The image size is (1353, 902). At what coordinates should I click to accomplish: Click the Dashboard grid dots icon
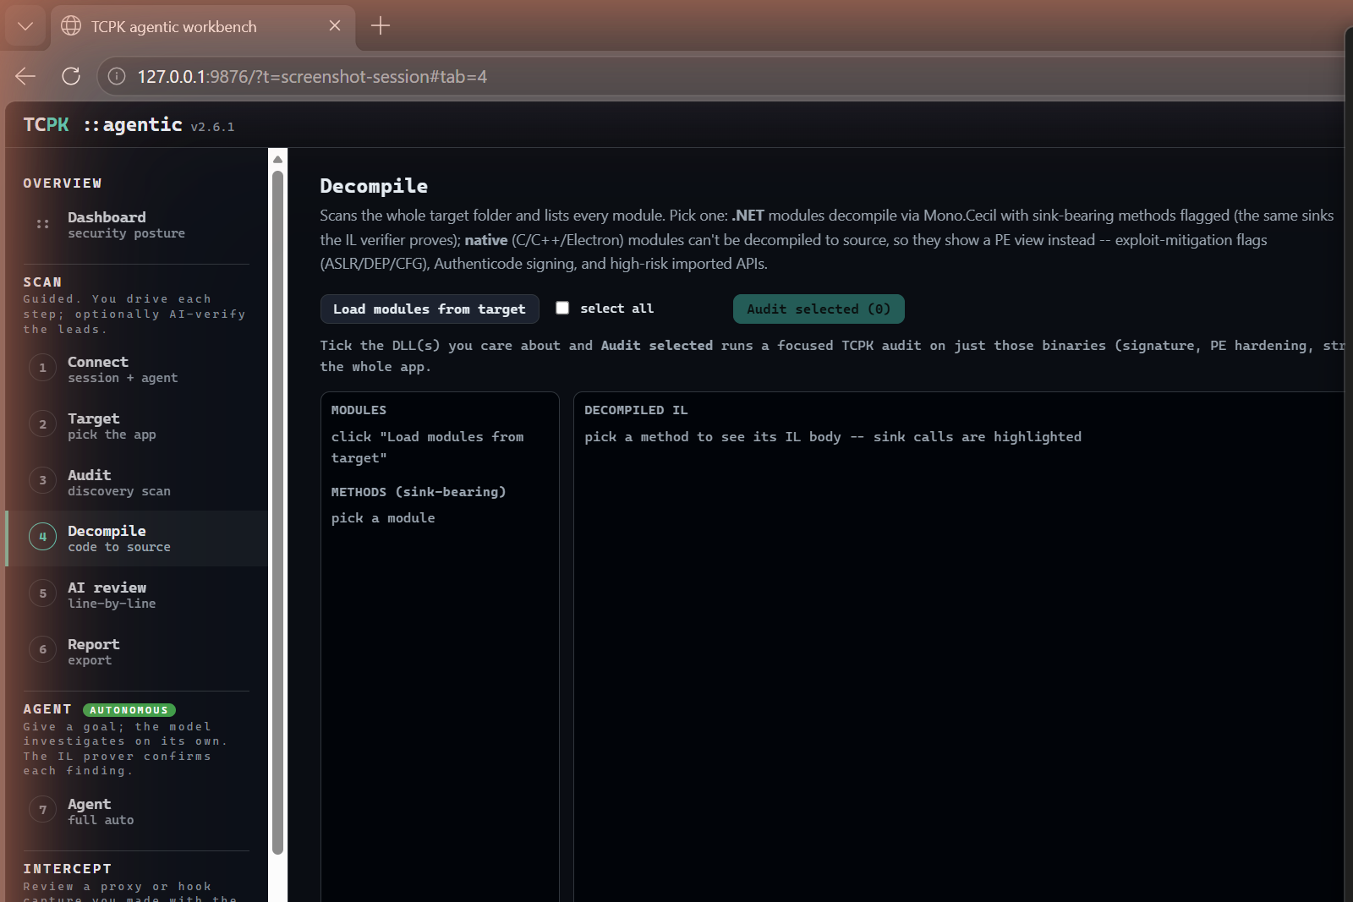(42, 224)
